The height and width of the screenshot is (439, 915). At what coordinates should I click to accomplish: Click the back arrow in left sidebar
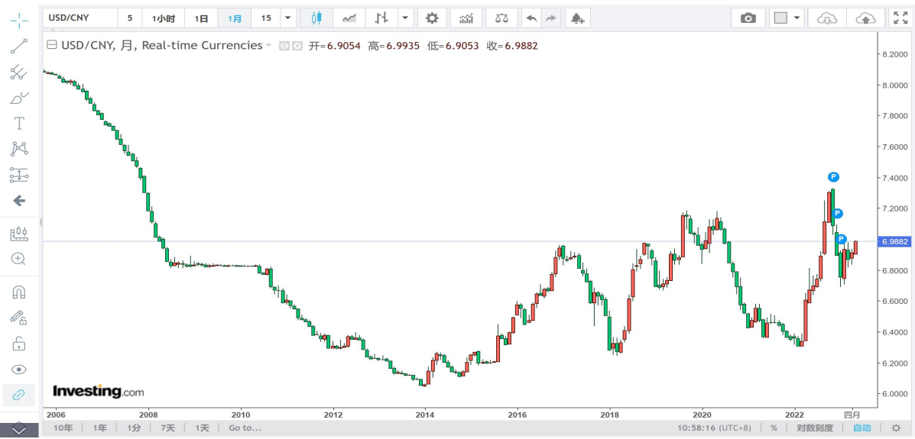[x=19, y=201]
